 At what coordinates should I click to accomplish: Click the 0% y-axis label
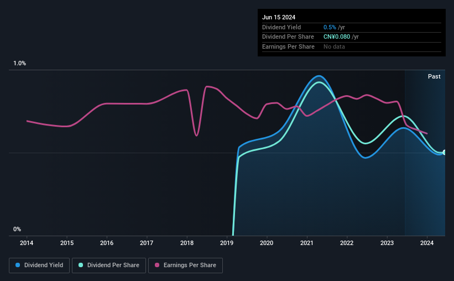pos(17,229)
